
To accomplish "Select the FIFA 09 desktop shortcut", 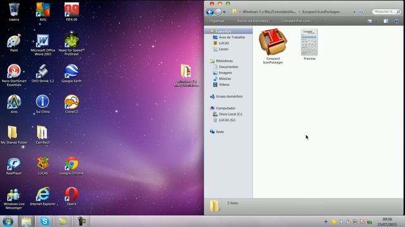I will [72, 12].
